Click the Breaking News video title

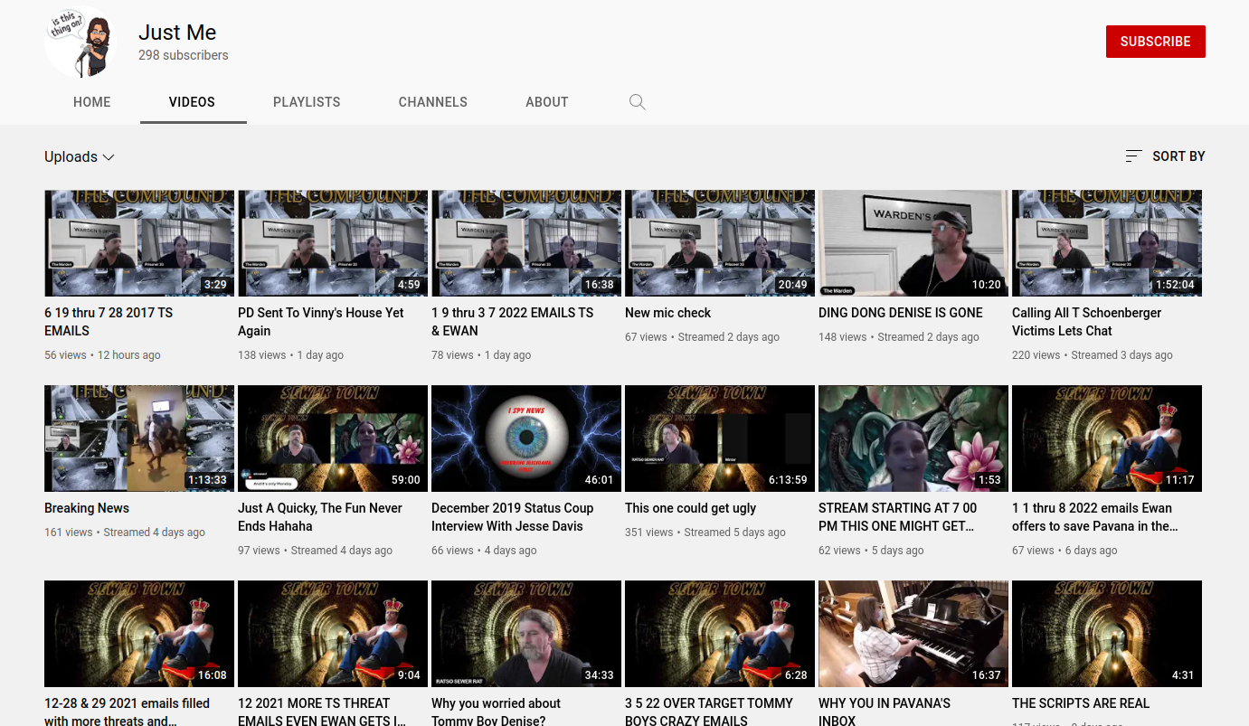point(87,508)
